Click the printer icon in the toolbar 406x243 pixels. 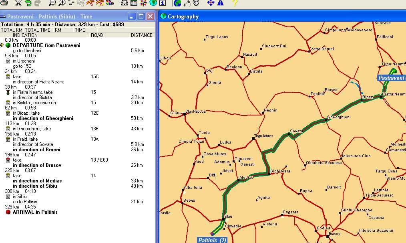click(x=4, y=3)
